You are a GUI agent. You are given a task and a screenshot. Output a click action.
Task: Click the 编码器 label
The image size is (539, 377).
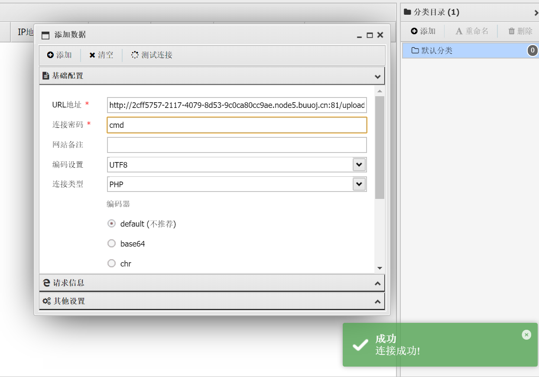[x=118, y=204]
